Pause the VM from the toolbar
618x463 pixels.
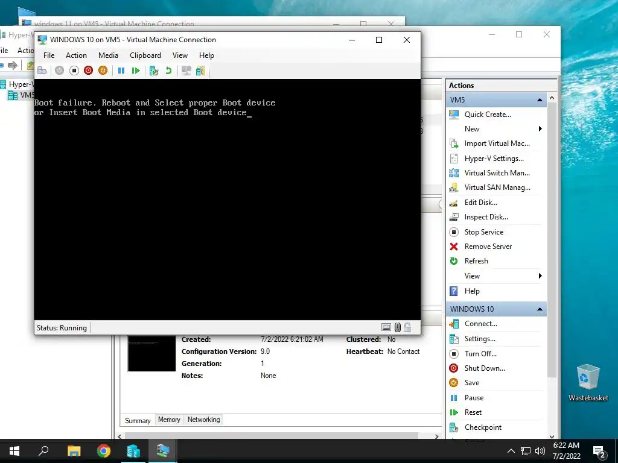[x=121, y=71]
